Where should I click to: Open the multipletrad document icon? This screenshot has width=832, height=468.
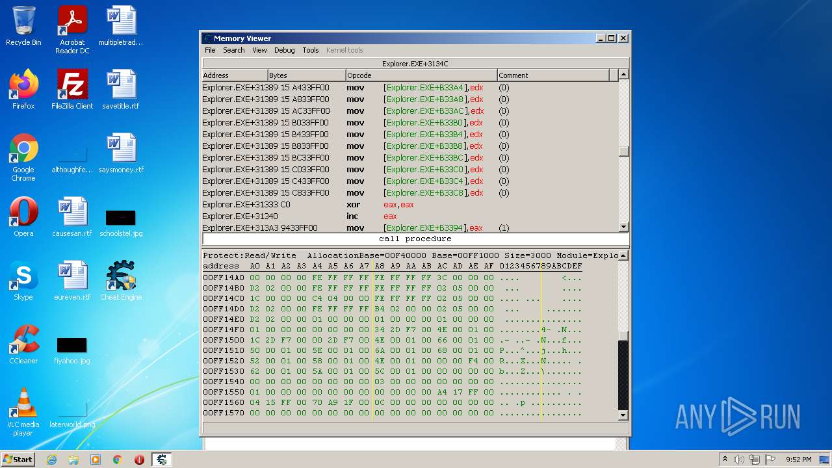click(121, 26)
